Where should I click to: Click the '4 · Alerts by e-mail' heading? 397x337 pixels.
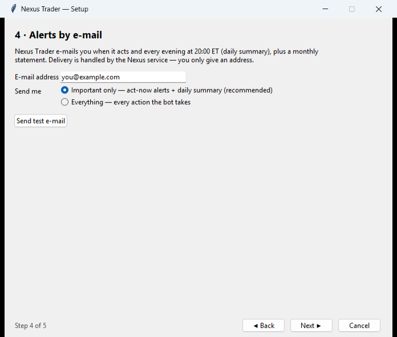[58, 35]
